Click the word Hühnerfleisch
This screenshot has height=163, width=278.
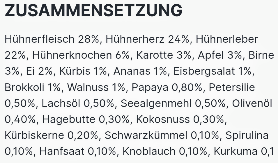coord(39,39)
